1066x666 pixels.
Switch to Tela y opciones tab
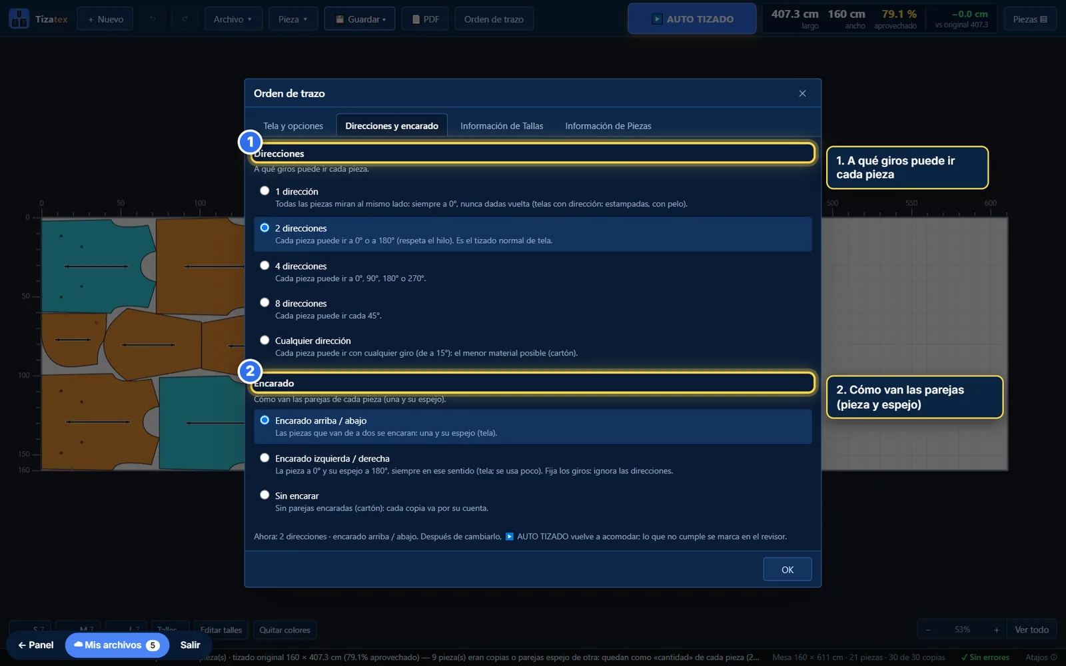pyautogui.click(x=293, y=126)
